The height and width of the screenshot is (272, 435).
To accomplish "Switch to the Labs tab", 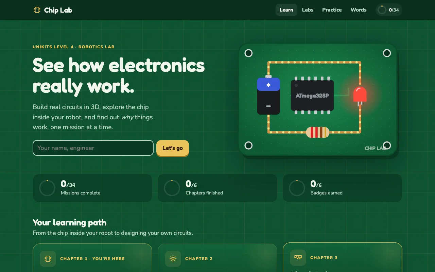I will [308, 10].
